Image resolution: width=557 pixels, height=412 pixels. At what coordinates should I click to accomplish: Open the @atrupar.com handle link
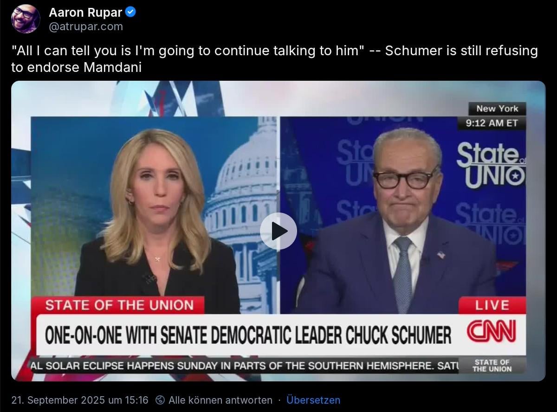tap(86, 27)
